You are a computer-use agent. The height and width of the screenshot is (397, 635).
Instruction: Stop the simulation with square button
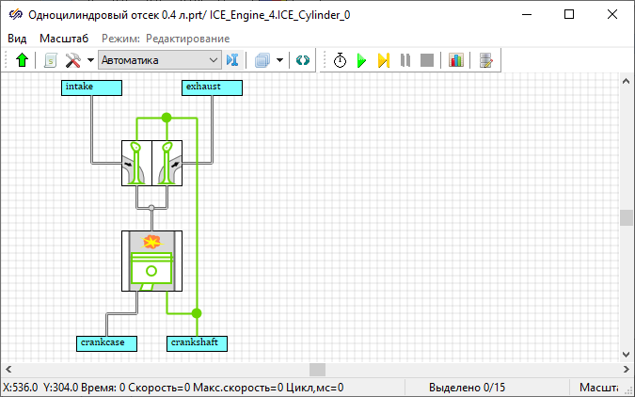tap(427, 60)
